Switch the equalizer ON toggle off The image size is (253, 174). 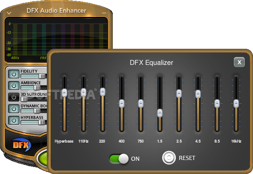coord(119,159)
